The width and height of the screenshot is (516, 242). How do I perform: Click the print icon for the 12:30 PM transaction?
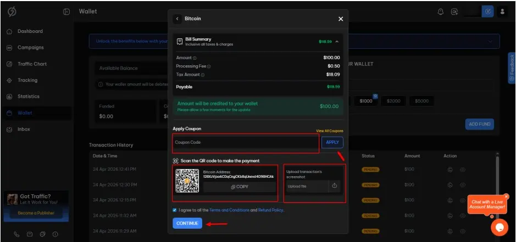450,185
